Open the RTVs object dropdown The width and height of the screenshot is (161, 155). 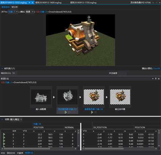[13, 12]
